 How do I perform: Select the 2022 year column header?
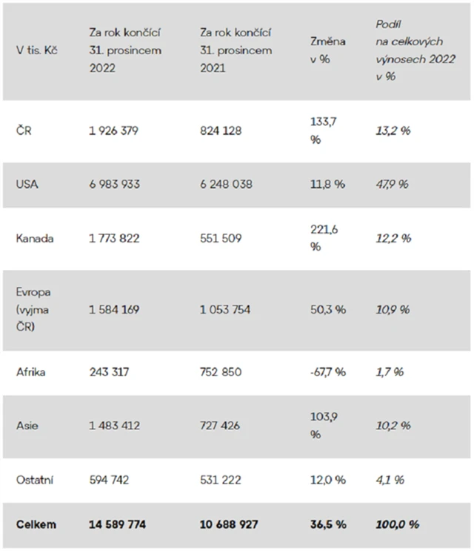pos(124,50)
